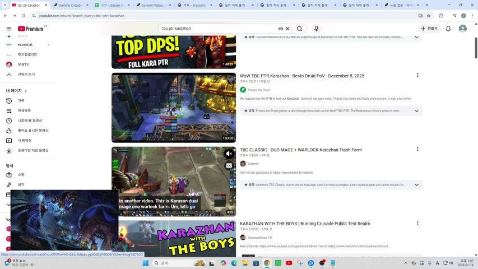Image resolution: width=478 pixels, height=269 pixels.
Task: Open the notifications bell
Action: (448, 29)
